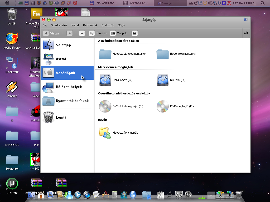Open the Súgó menu

coord(121,25)
